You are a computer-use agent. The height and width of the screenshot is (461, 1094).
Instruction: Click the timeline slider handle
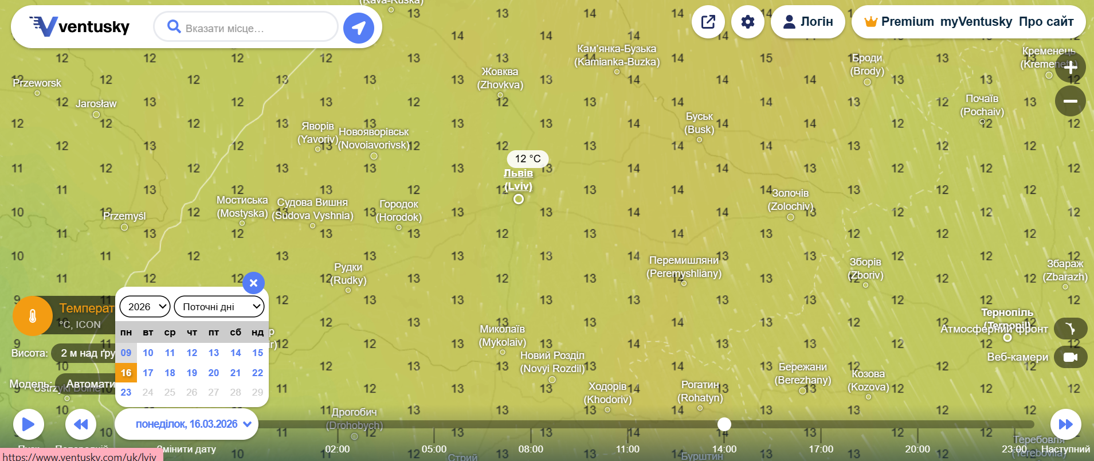point(724,424)
